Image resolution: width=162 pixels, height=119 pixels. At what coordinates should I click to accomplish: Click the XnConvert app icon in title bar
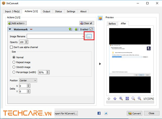click(x=4, y=3)
